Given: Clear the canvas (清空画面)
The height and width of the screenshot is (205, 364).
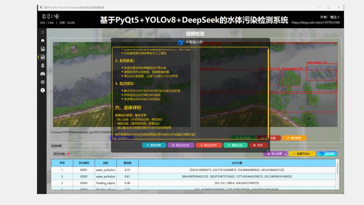Looking at the screenshot, I should (x=294, y=138).
